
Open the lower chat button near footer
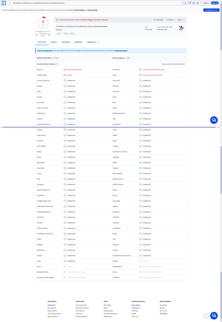[214, 316]
